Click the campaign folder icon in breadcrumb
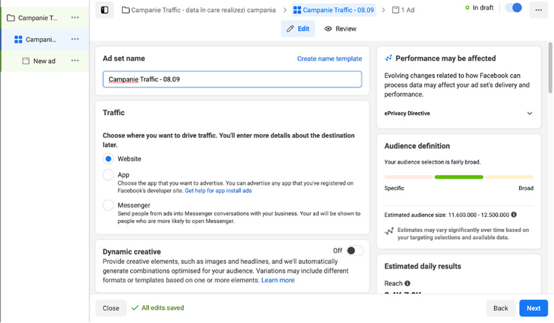 pos(126,10)
